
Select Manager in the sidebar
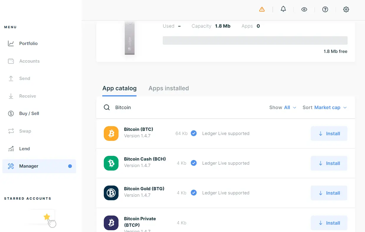[x=39, y=166]
